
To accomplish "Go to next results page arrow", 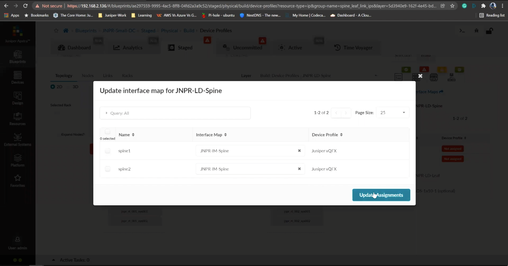I will click(346, 113).
